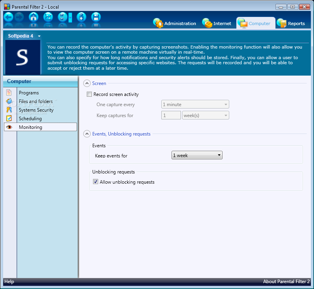Click the Softpedia user avatar picture
The height and width of the screenshot is (289, 314).
23,57
